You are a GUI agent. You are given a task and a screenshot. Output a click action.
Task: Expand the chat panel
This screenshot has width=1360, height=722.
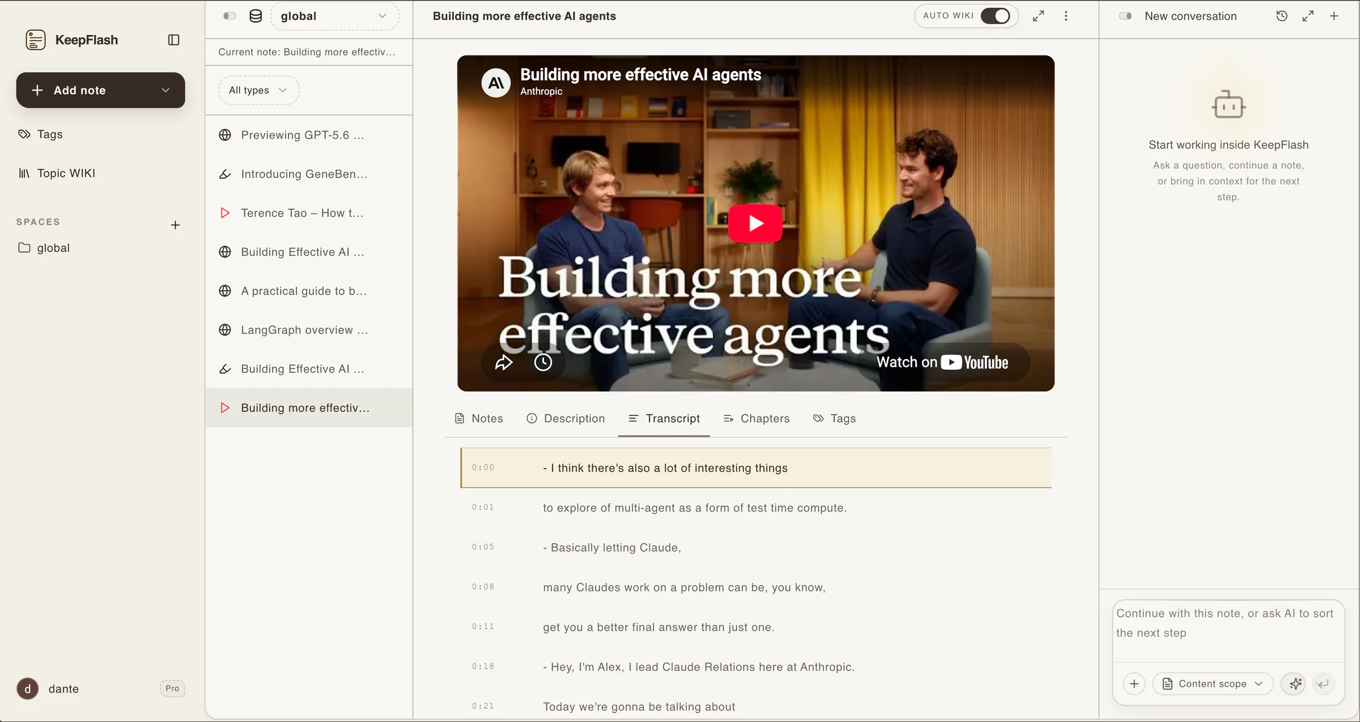click(x=1308, y=16)
